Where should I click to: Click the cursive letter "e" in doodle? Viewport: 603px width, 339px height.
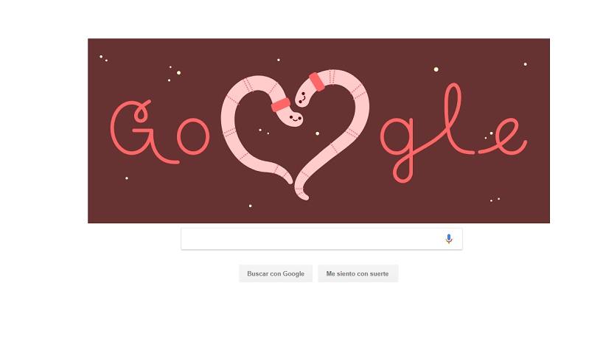click(x=504, y=136)
